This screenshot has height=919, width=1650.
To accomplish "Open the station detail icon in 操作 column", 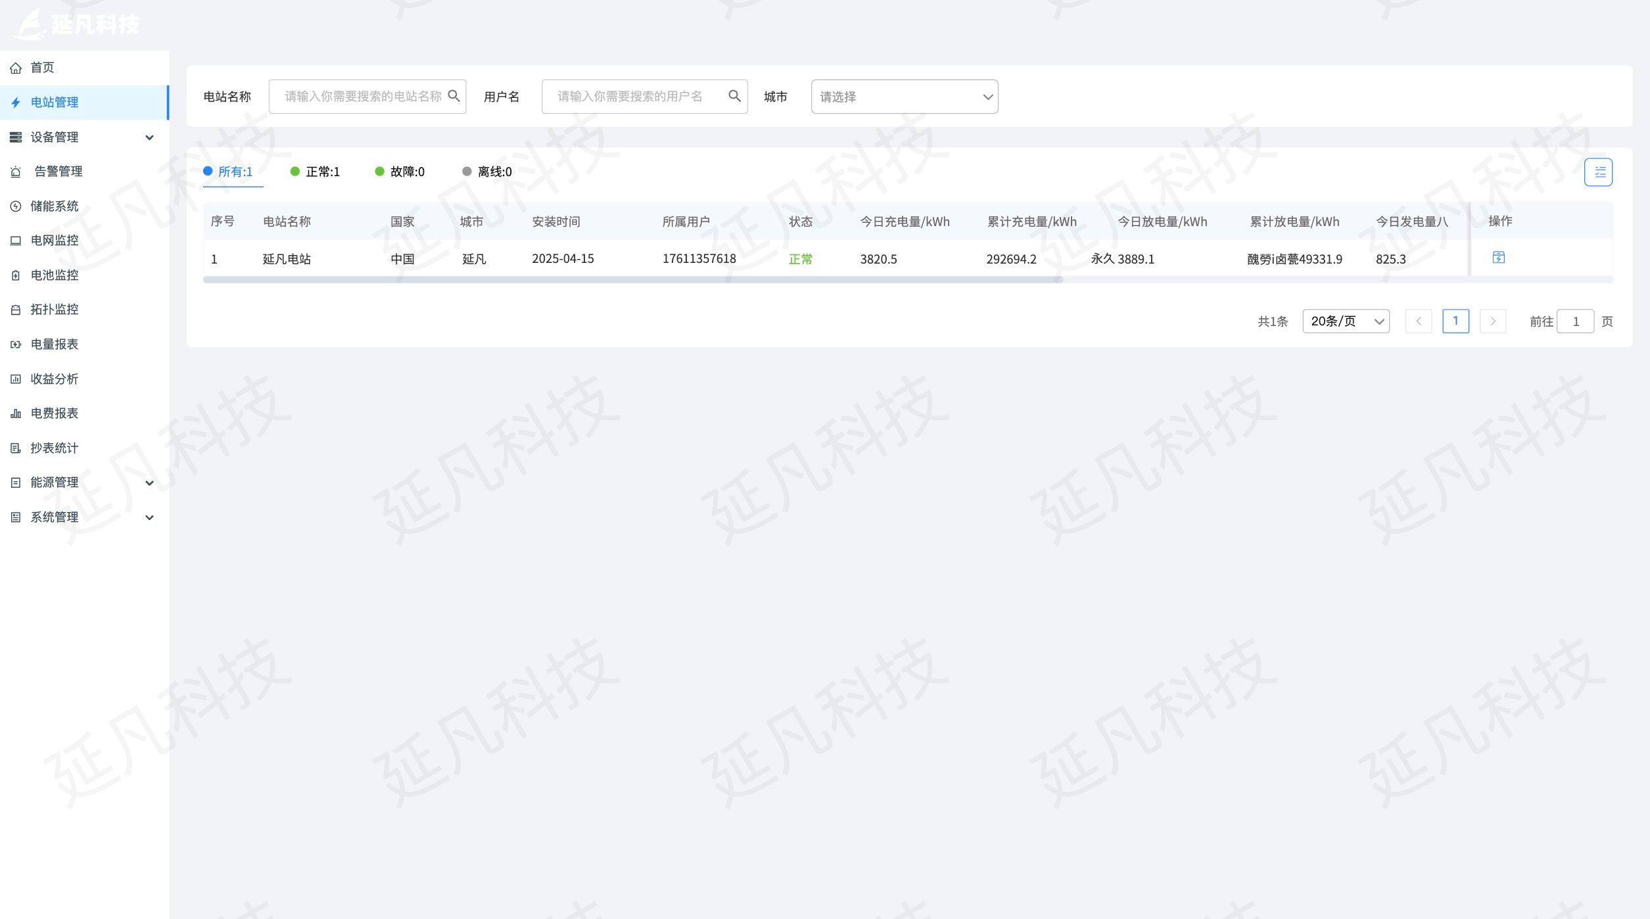I will click(1498, 258).
